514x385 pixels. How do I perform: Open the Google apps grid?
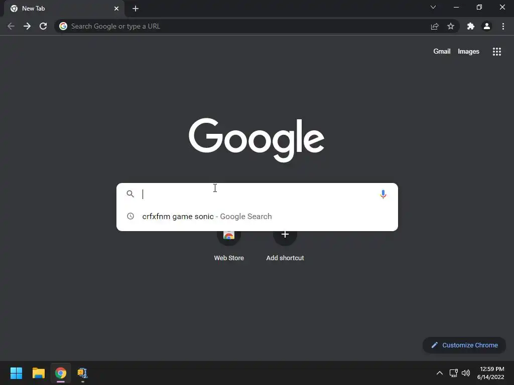497,52
